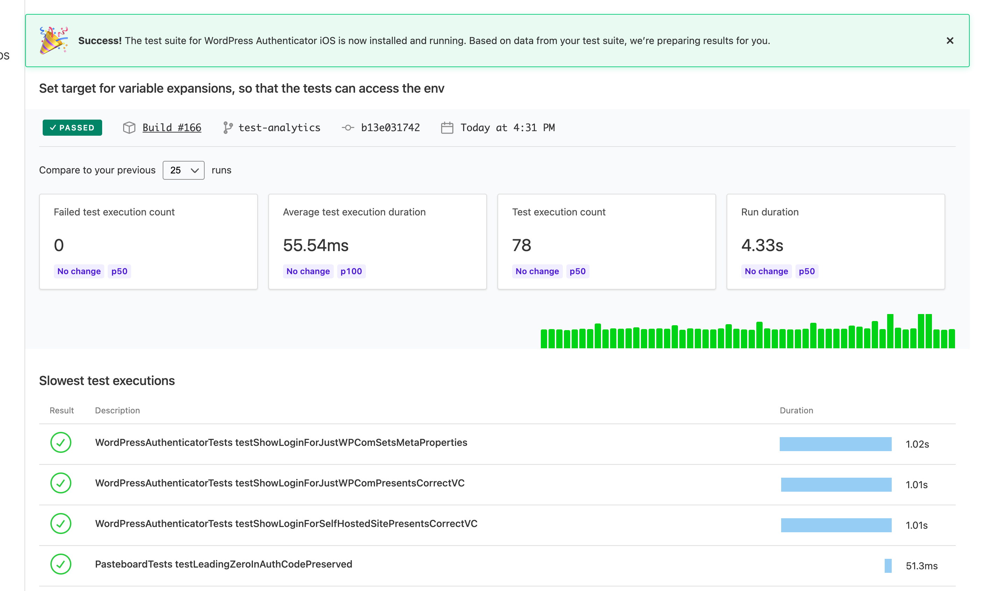Click the tallest rightmost green run bar
Image resolution: width=990 pixels, height=591 pixels.
929,331
